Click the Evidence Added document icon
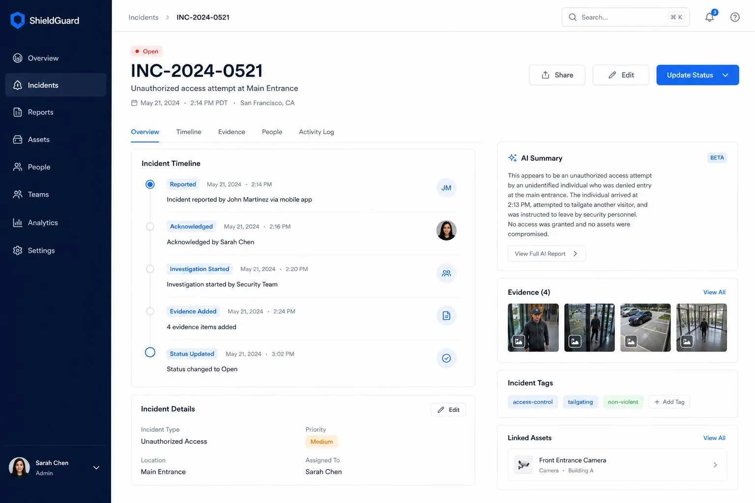Viewport: 755px width, 503px height. 446,315
